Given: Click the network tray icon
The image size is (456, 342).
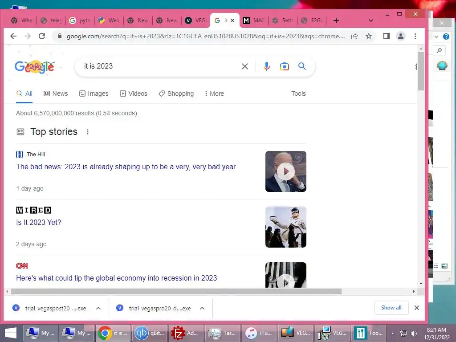Looking at the screenshot, I should (x=403, y=333).
